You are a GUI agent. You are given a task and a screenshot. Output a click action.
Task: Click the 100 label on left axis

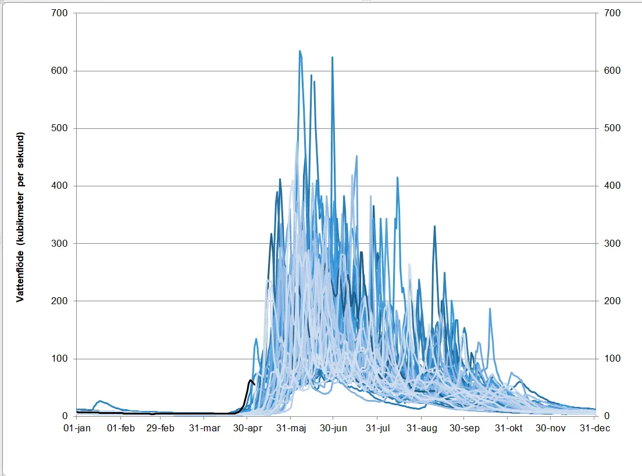(60, 359)
